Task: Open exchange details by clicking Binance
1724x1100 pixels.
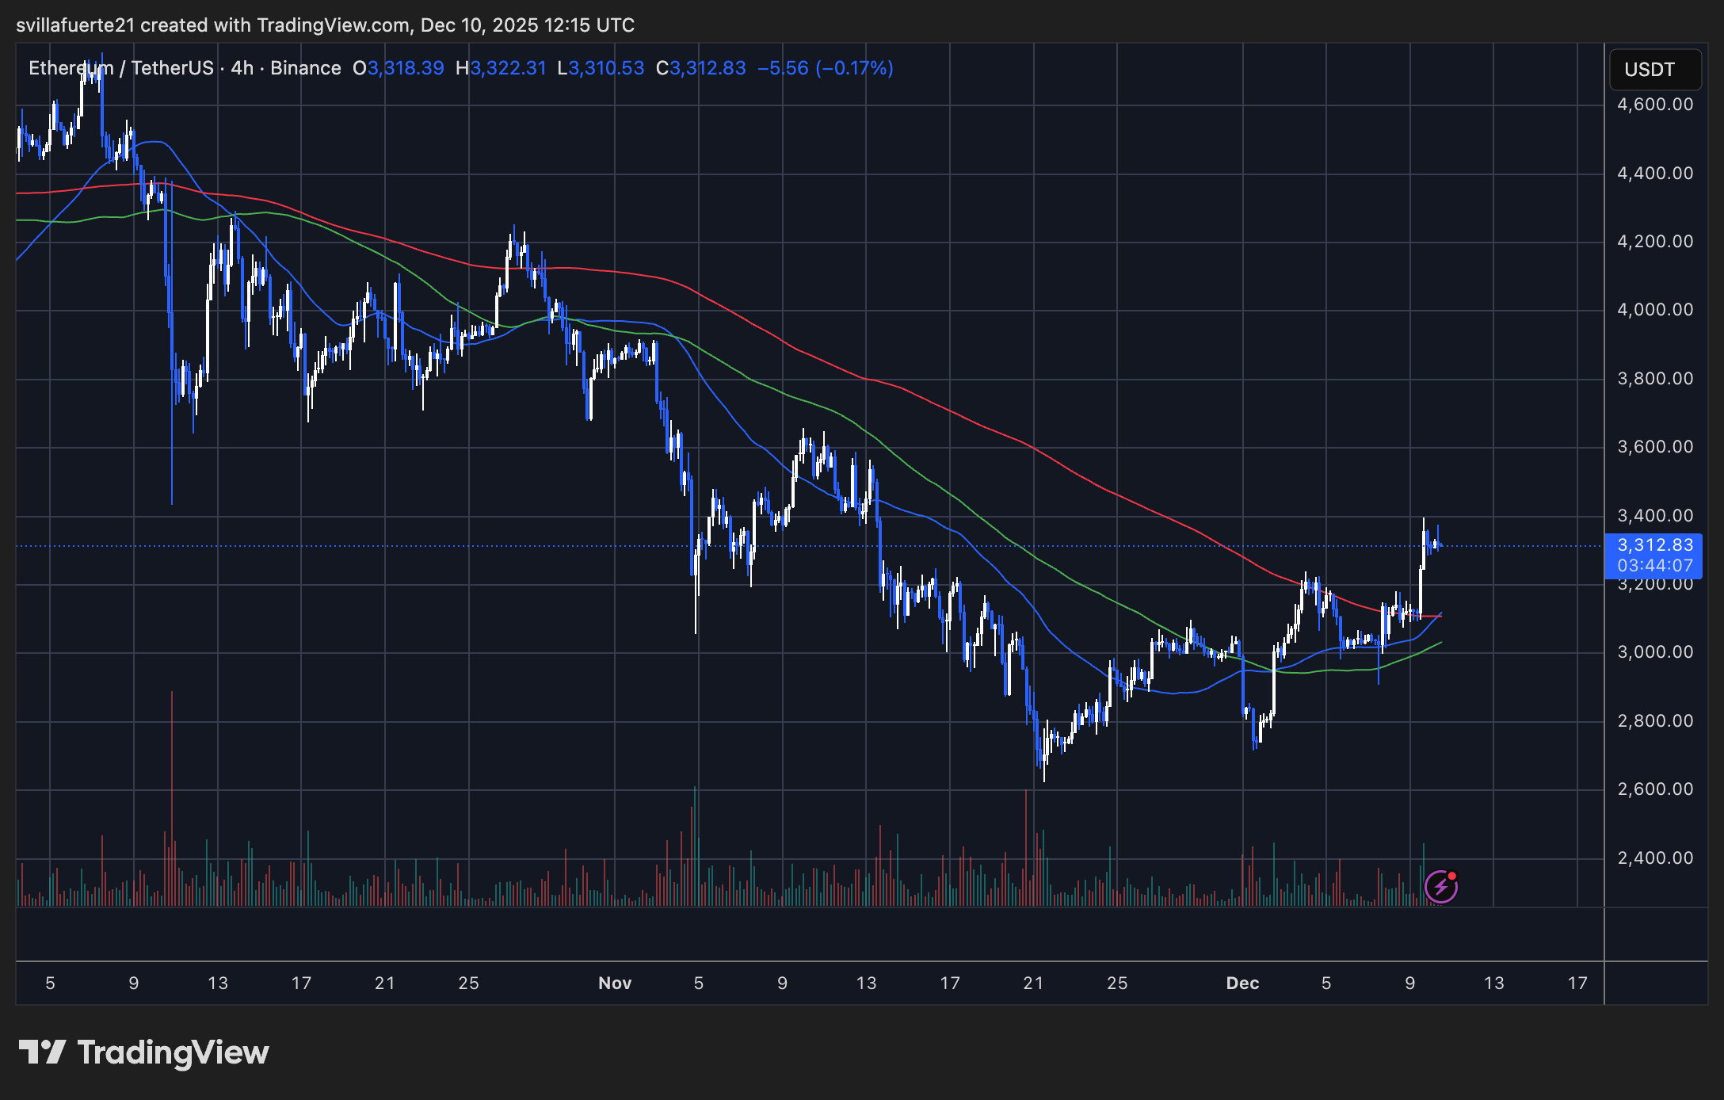Action: click(305, 68)
